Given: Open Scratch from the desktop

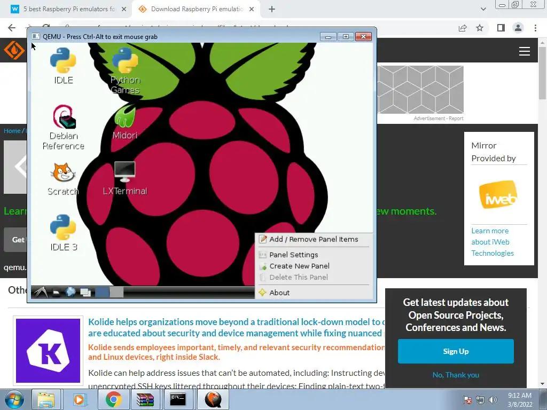Looking at the screenshot, I should 63,179.
